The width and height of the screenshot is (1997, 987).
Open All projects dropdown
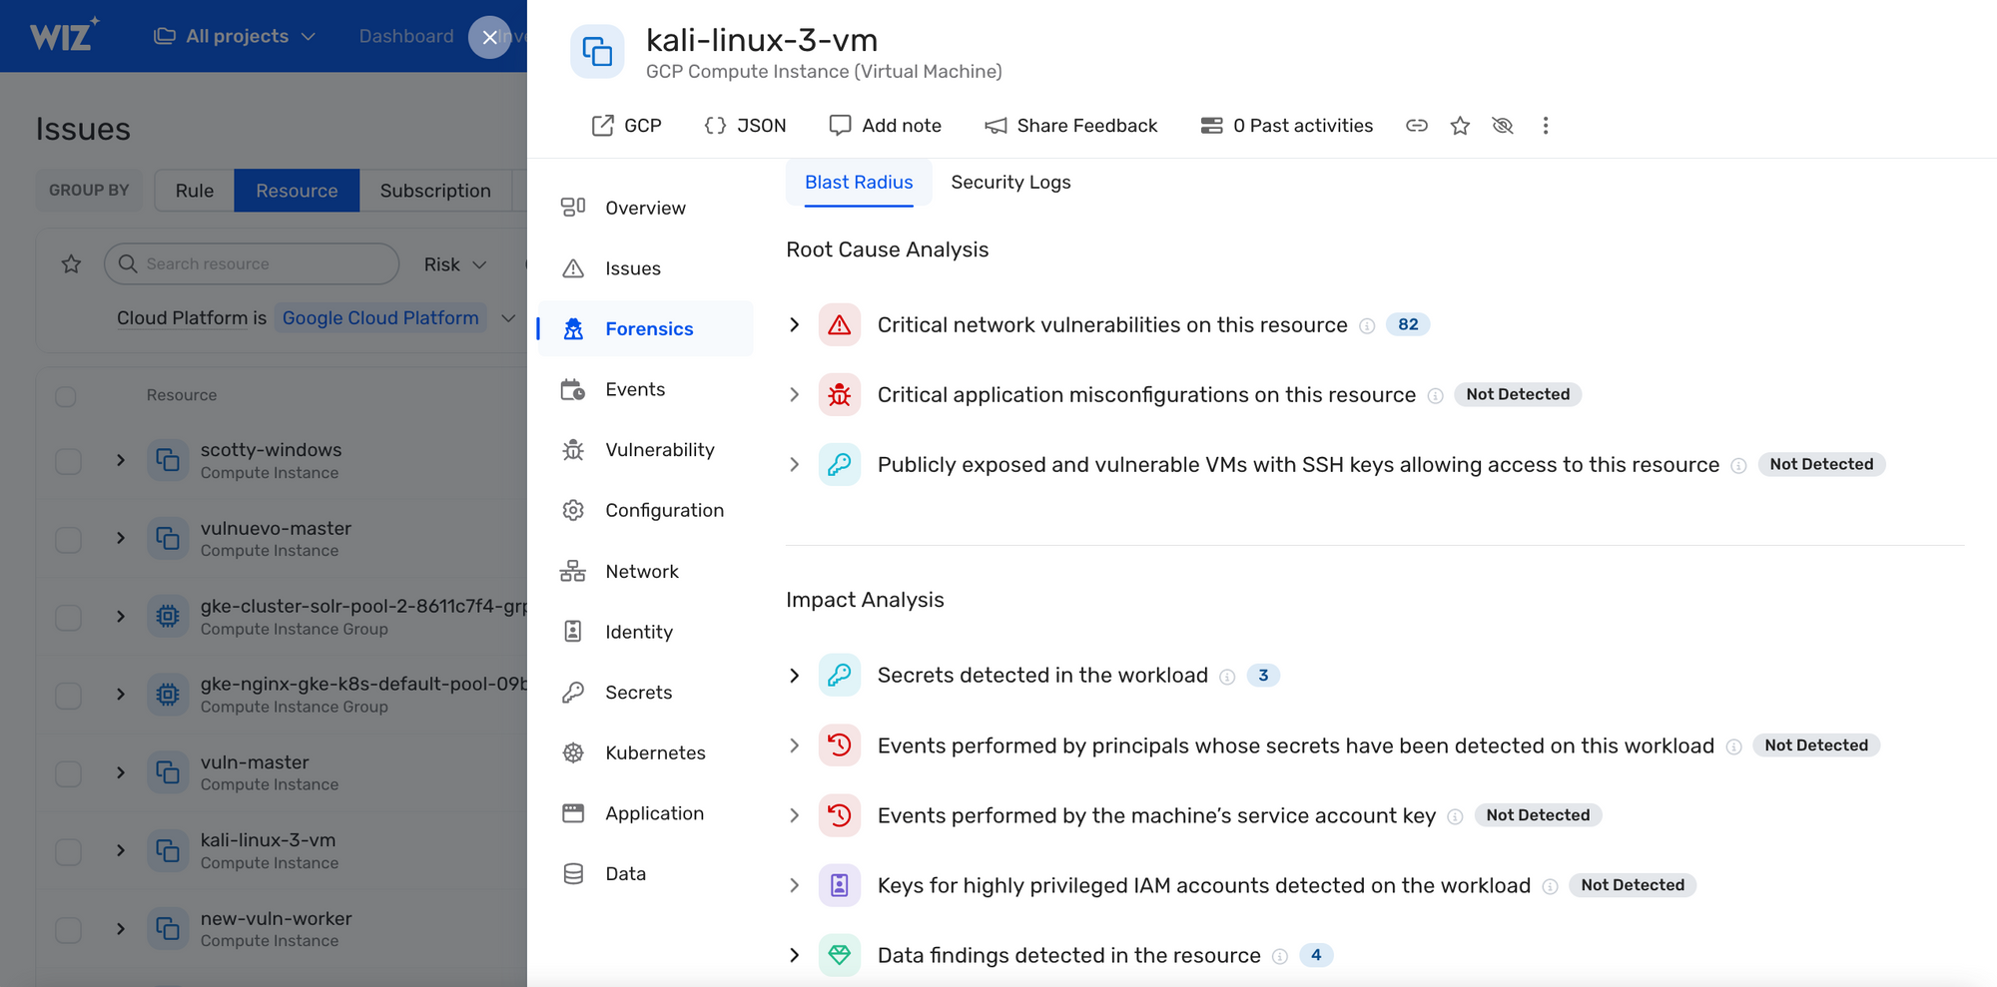click(x=235, y=36)
